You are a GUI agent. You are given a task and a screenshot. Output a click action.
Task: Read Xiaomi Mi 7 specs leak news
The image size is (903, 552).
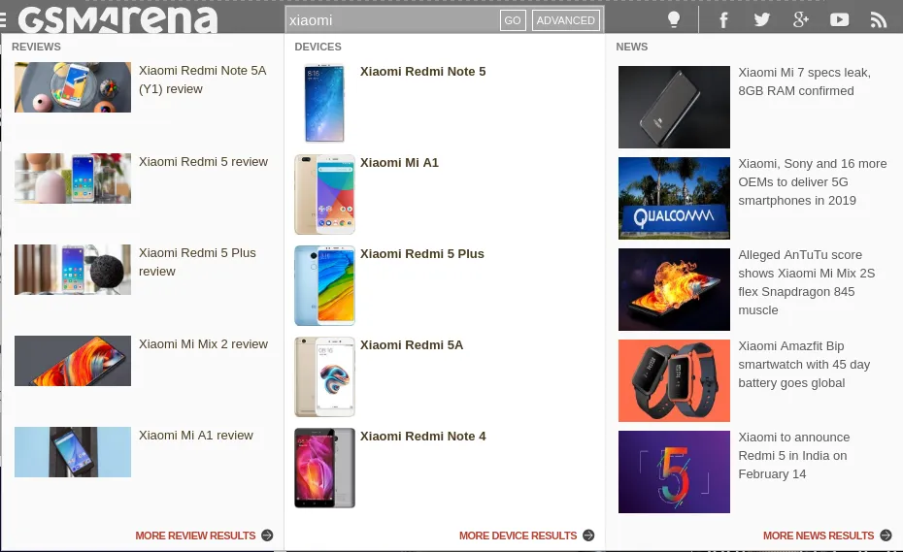(805, 81)
